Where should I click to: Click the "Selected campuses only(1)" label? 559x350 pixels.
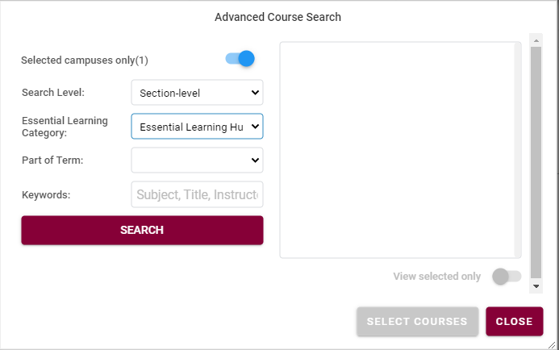[x=85, y=60]
